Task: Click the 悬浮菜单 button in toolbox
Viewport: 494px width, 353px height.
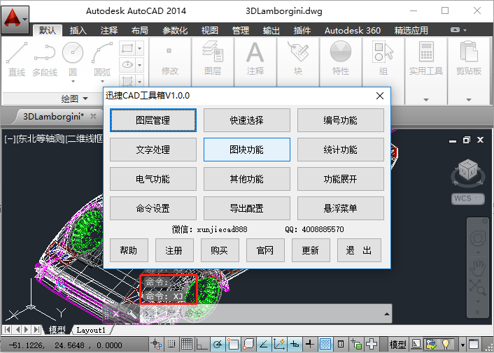Action: point(341,208)
